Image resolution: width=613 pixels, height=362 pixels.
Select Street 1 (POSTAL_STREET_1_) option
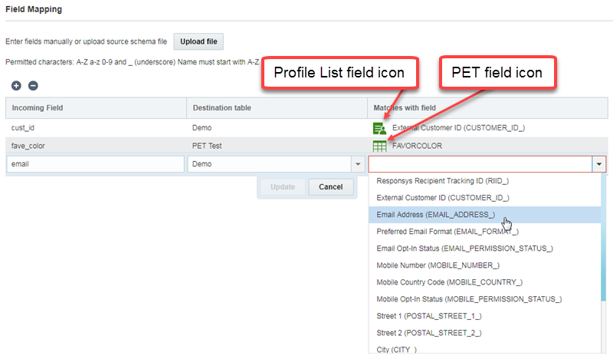[x=429, y=316]
